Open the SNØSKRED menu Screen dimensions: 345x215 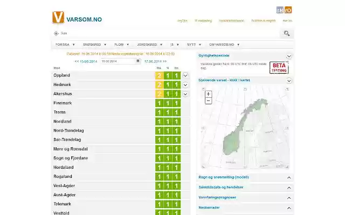point(95,45)
